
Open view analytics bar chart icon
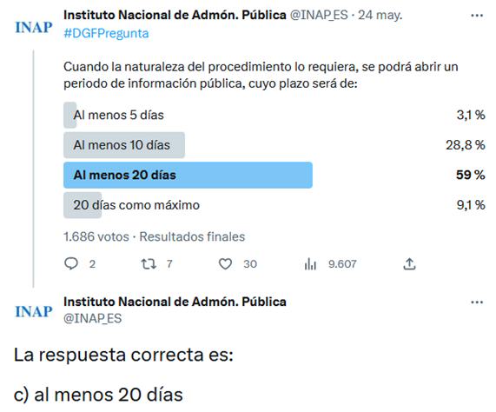310,264
